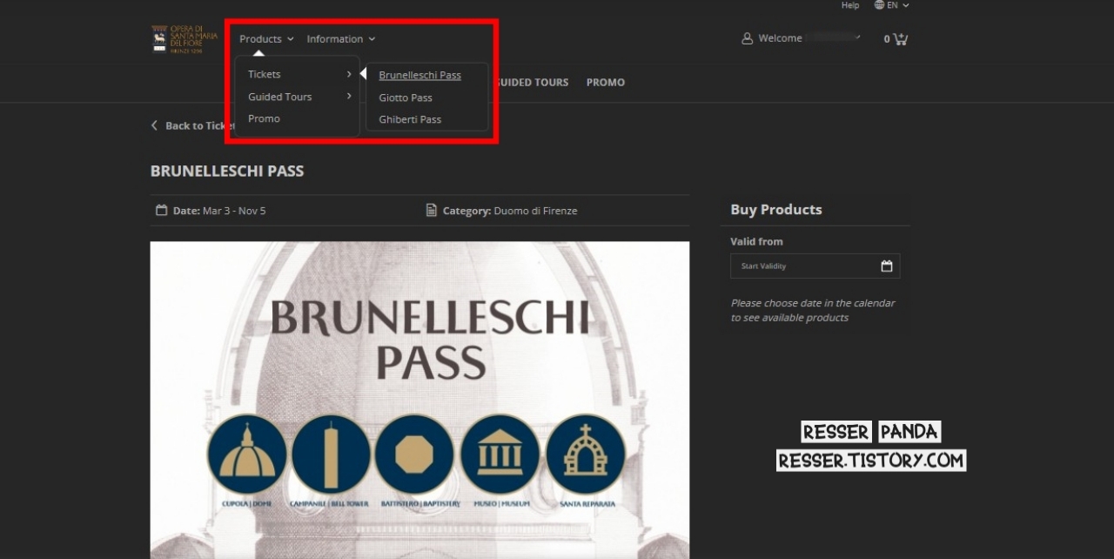Expand the Information dropdown menu
This screenshot has height=559, width=1114.
pyautogui.click(x=341, y=39)
